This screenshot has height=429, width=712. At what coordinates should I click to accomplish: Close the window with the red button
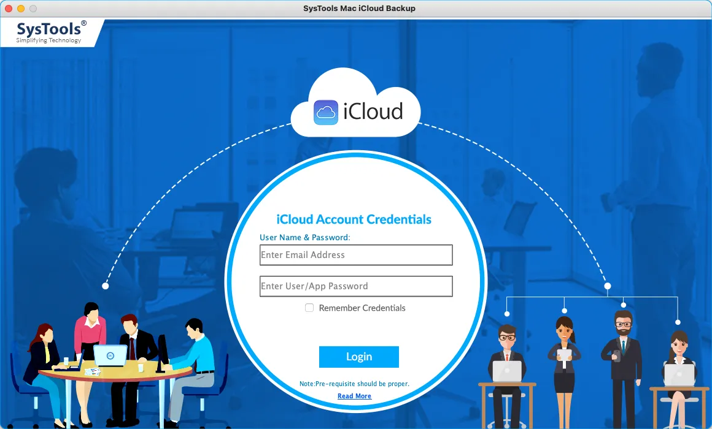click(x=9, y=9)
